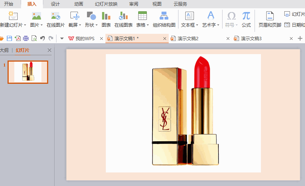Go to the 幻灯片放映 ribbon tab

pyautogui.click(x=106, y=4)
